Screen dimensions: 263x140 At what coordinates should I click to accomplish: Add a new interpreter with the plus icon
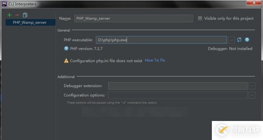[x=9, y=15]
